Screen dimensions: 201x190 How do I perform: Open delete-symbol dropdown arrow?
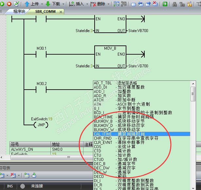(x=19, y=175)
